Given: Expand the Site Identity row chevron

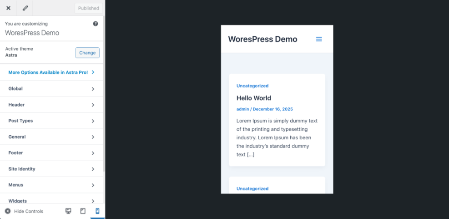Looking at the screenshot, I should [93, 169].
